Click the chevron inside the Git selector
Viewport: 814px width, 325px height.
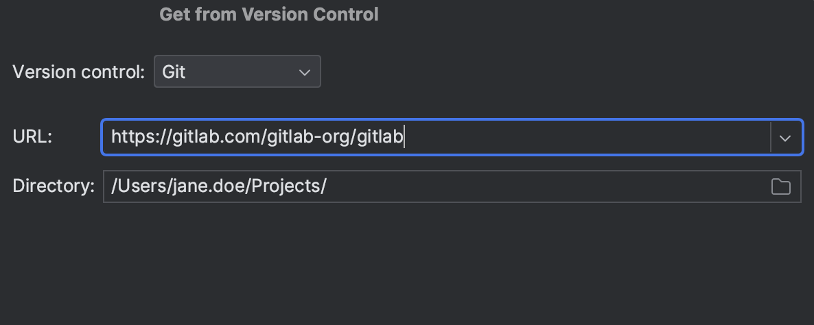pos(305,72)
